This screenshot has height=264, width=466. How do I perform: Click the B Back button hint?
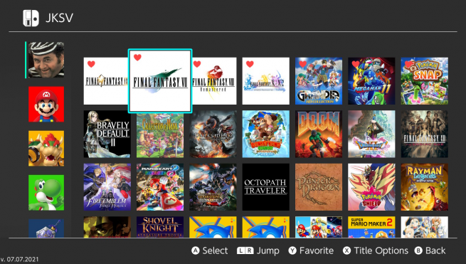click(x=430, y=250)
